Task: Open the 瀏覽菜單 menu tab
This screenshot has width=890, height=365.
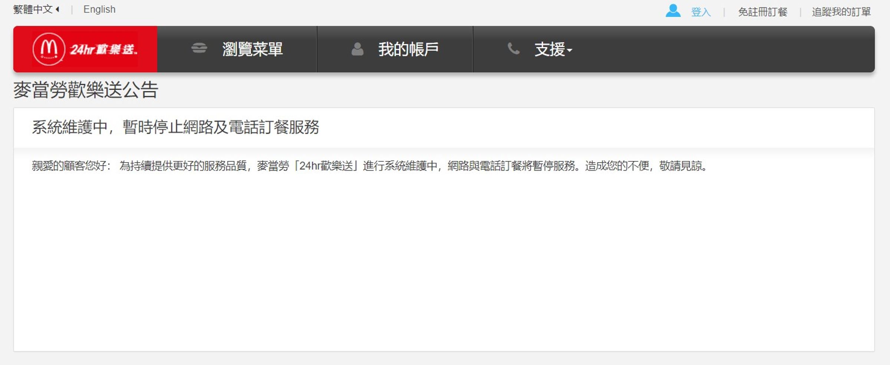Action: click(x=237, y=49)
